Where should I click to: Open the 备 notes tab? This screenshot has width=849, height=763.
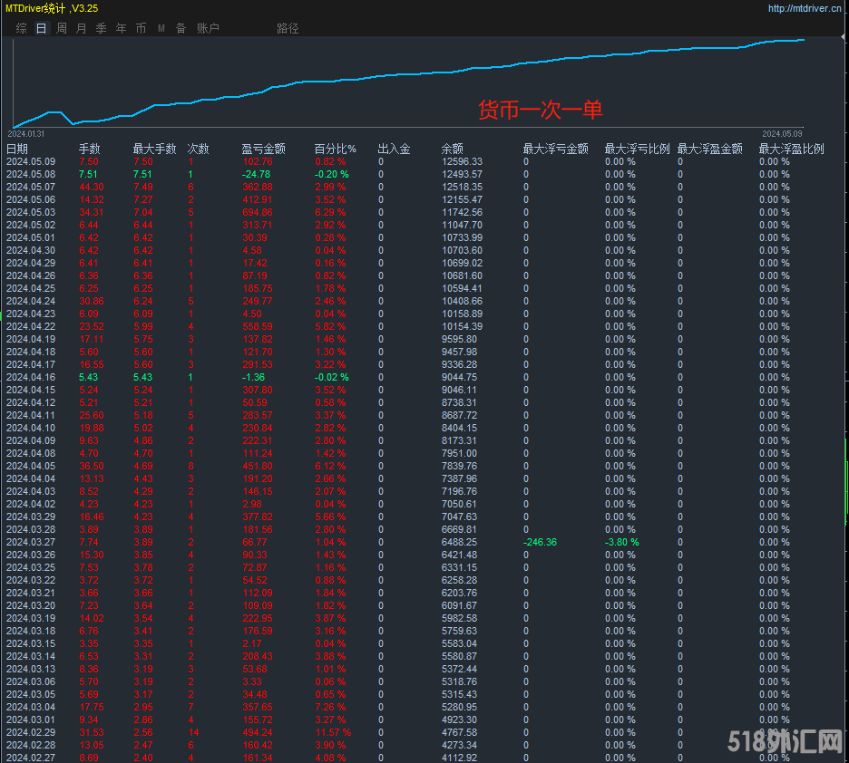click(x=181, y=28)
